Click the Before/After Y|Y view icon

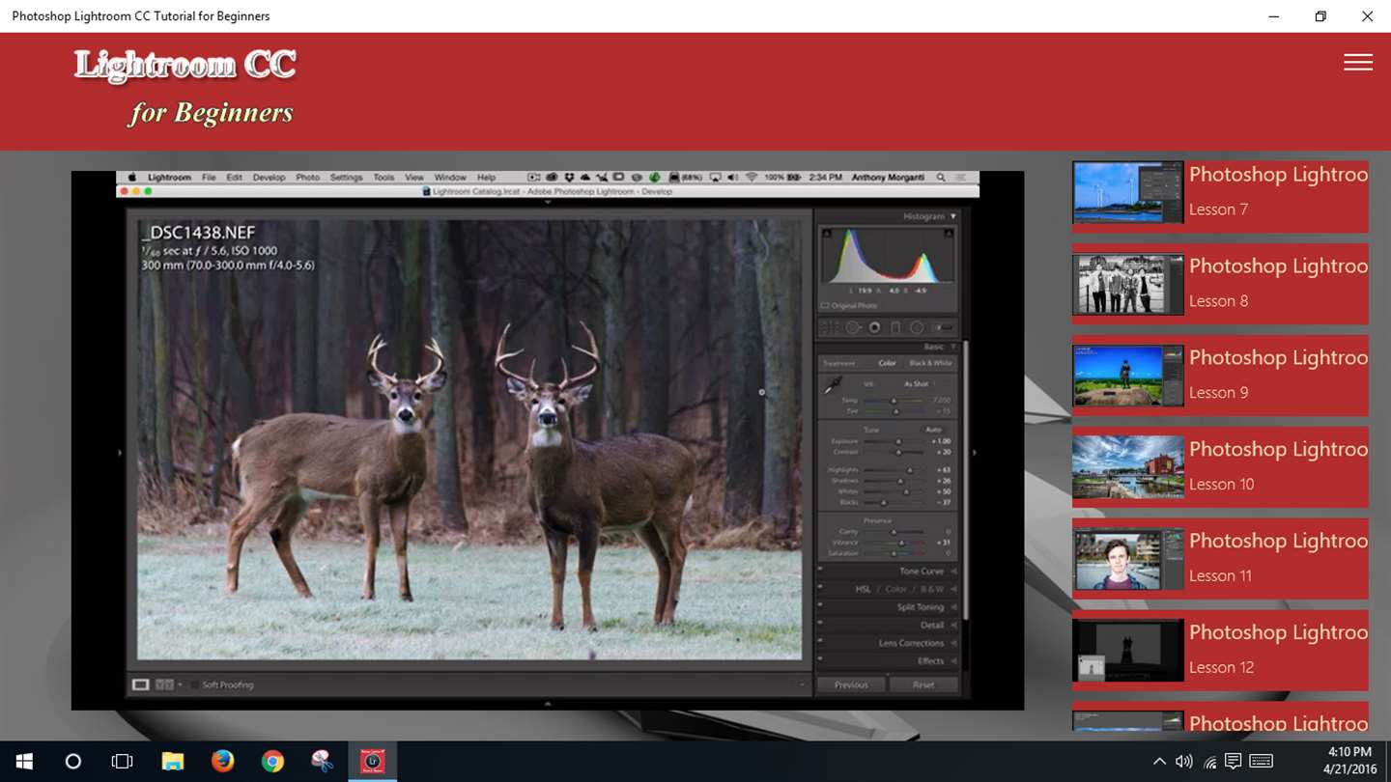pyautogui.click(x=165, y=684)
